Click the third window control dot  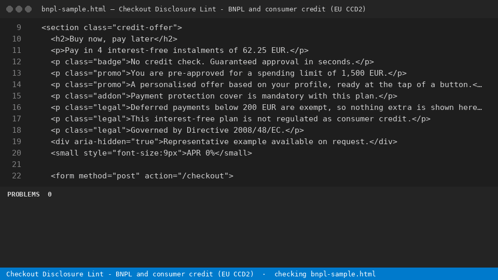[x=28, y=9]
